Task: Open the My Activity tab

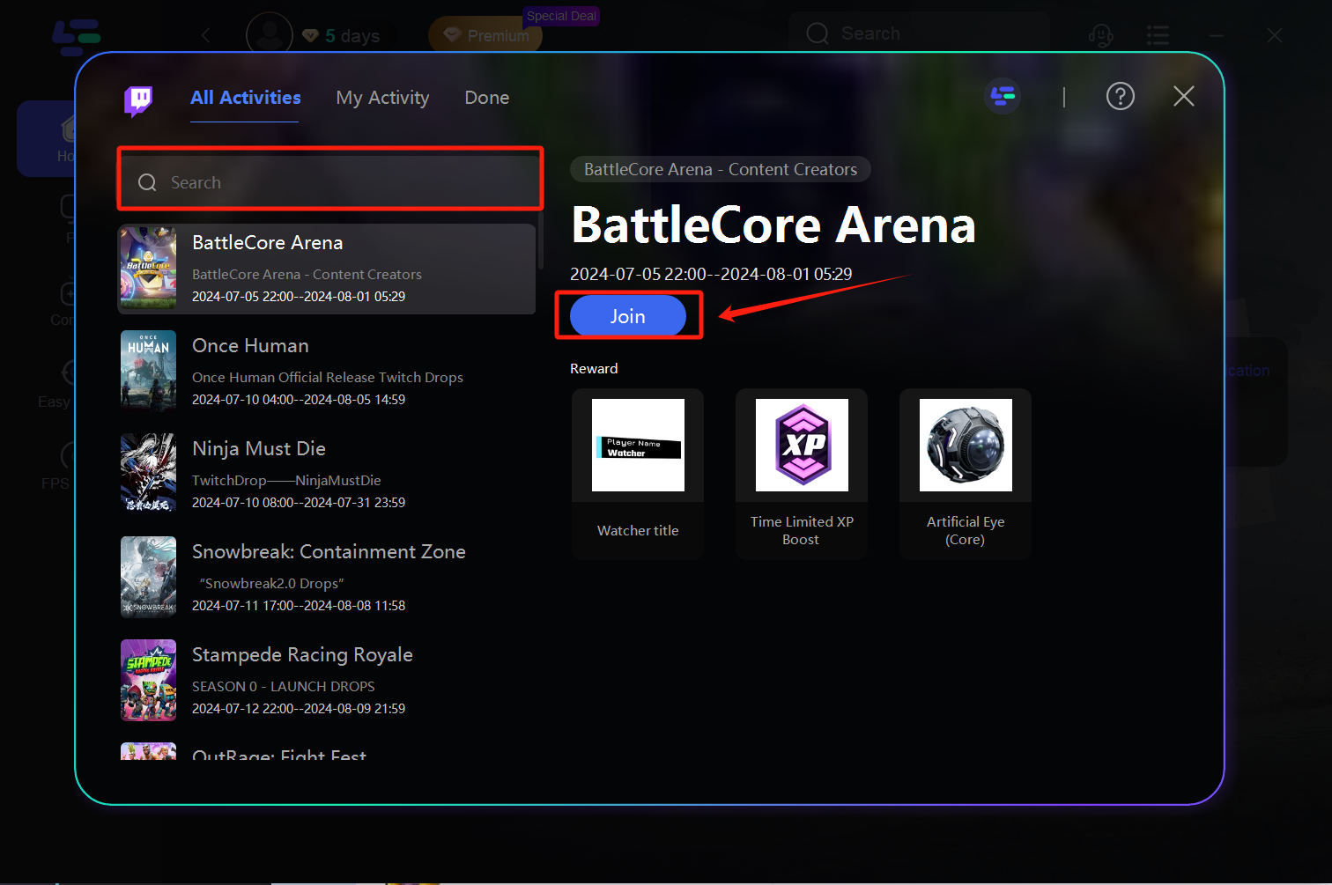Action: 382,98
